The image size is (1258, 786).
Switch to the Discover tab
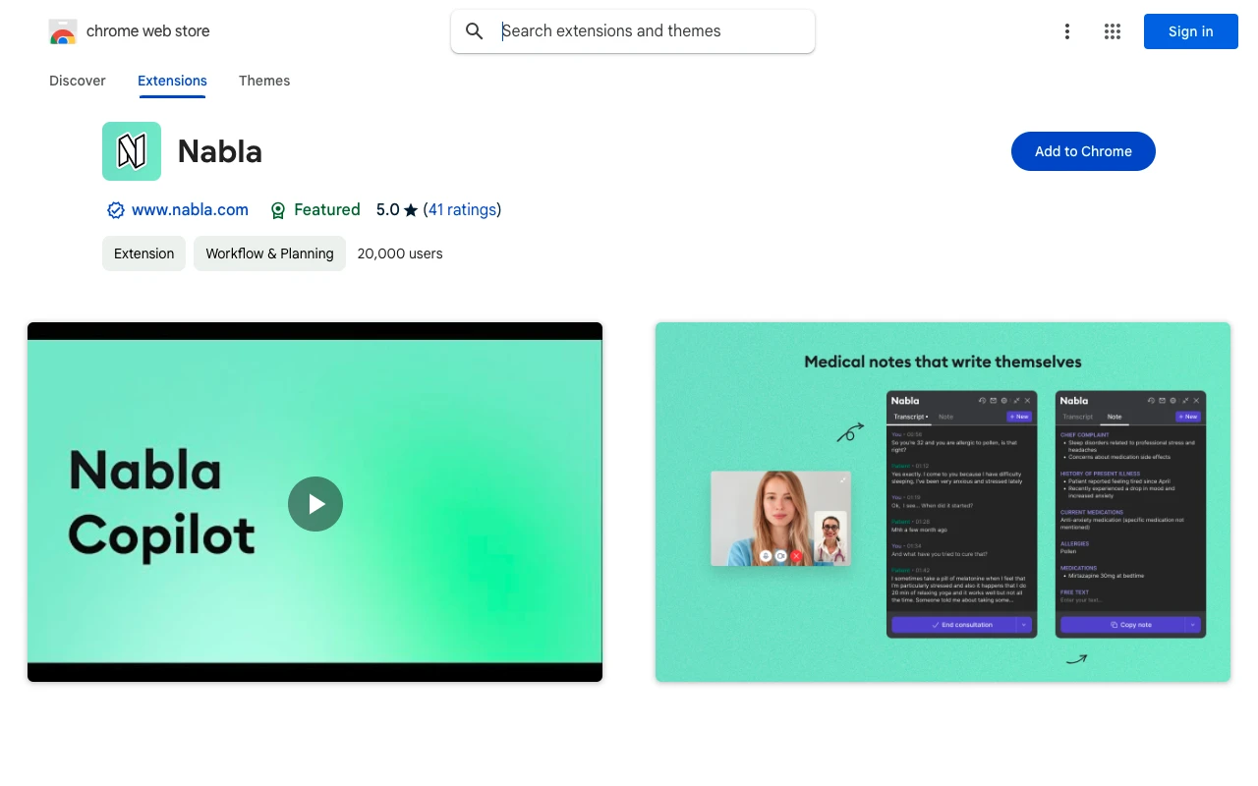click(x=78, y=81)
